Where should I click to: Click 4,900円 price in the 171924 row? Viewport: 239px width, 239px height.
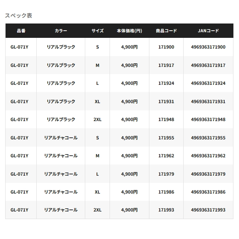(x=129, y=83)
